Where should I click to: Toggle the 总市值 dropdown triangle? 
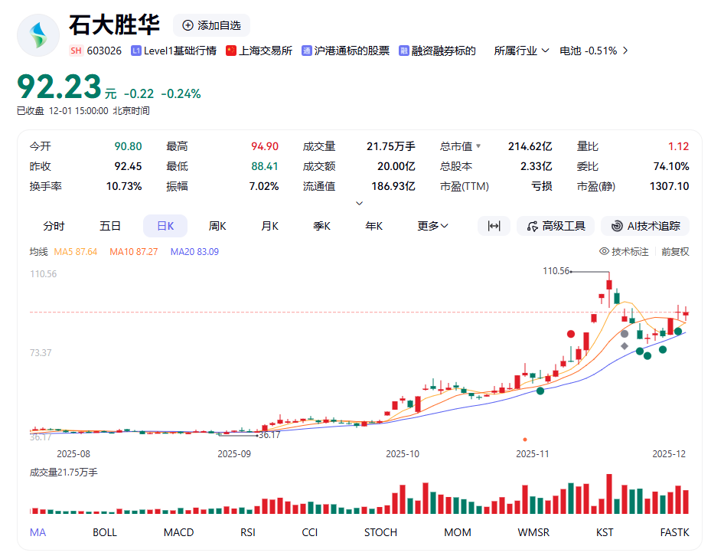(478, 146)
